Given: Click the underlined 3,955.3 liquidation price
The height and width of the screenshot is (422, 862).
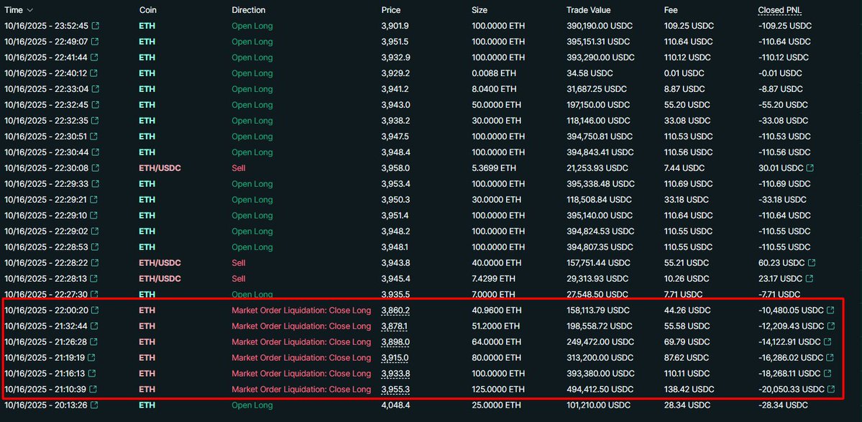Looking at the screenshot, I should point(395,390).
